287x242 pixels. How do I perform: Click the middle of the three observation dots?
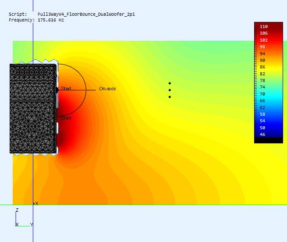tap(170, 90)
